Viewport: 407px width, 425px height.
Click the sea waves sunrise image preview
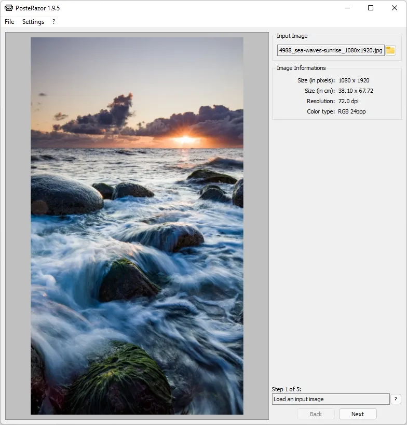[137, 226]
